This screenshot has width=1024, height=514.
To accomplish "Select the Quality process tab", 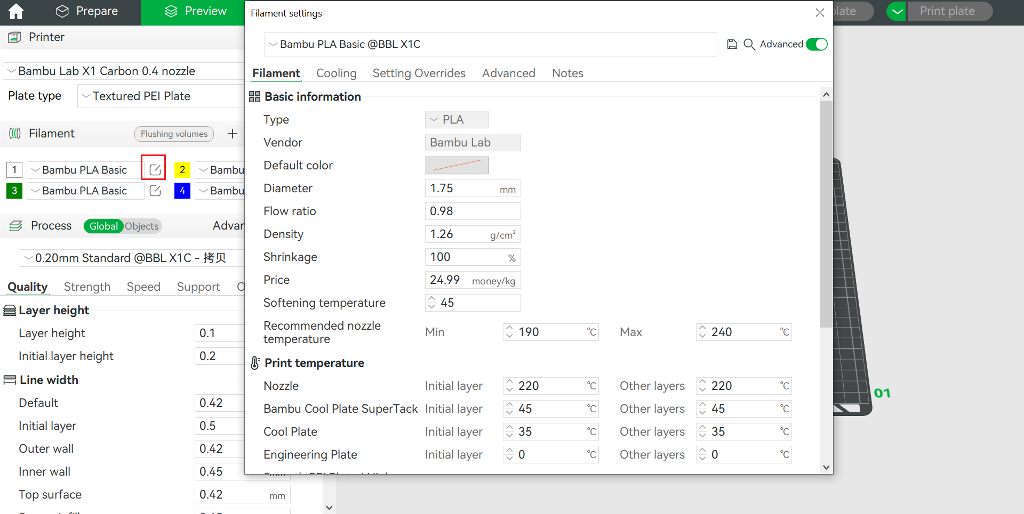I will pyautogui.click(x=28, y=287).
